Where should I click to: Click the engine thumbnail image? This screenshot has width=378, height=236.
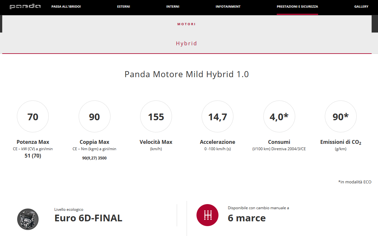28,219
